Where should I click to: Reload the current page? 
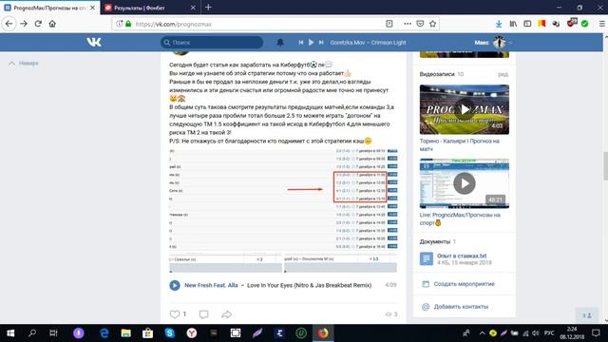click(38, 24)
